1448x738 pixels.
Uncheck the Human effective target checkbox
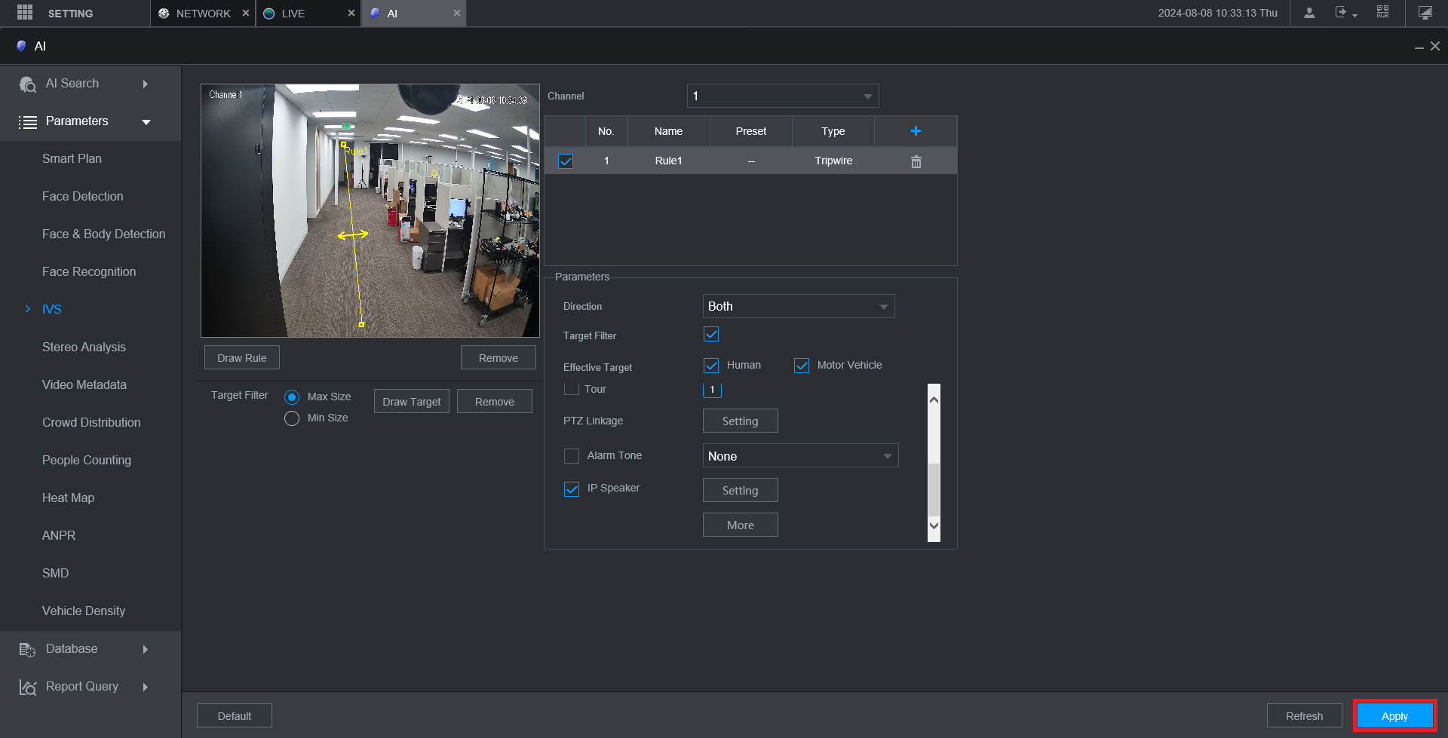[711, 366]
